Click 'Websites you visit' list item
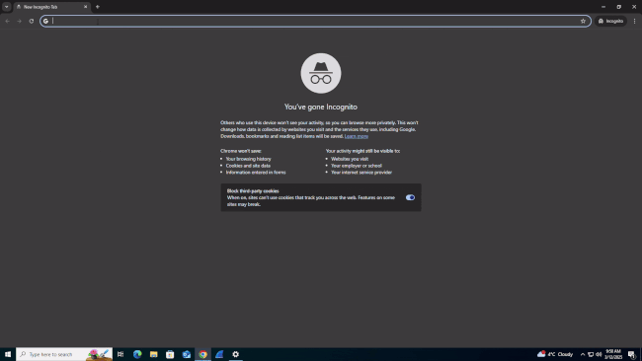The image size is (642, 361). pyautogui.click(x=350, y=159)
